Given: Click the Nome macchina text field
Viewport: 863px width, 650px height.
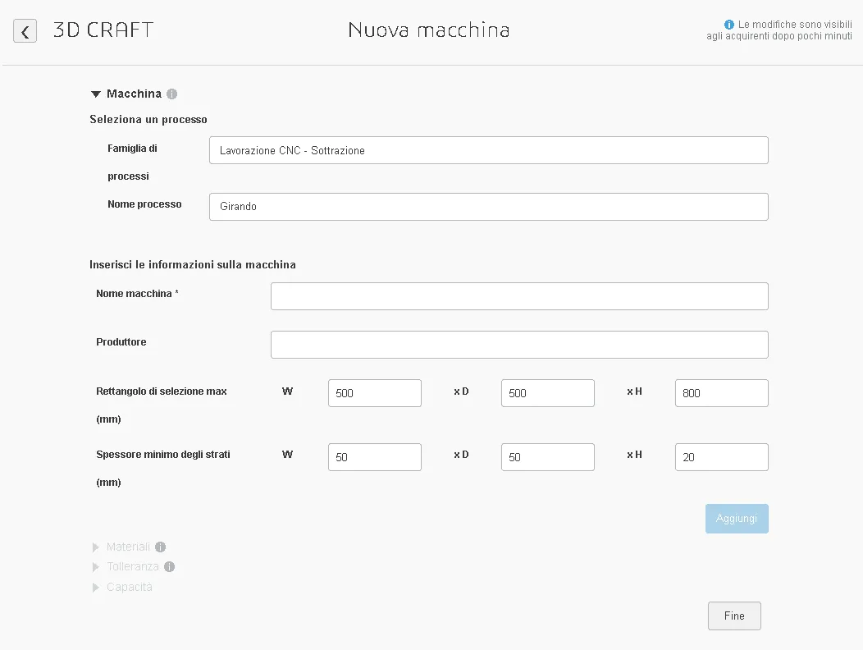Looking at the screenshot, I should 518,296.
